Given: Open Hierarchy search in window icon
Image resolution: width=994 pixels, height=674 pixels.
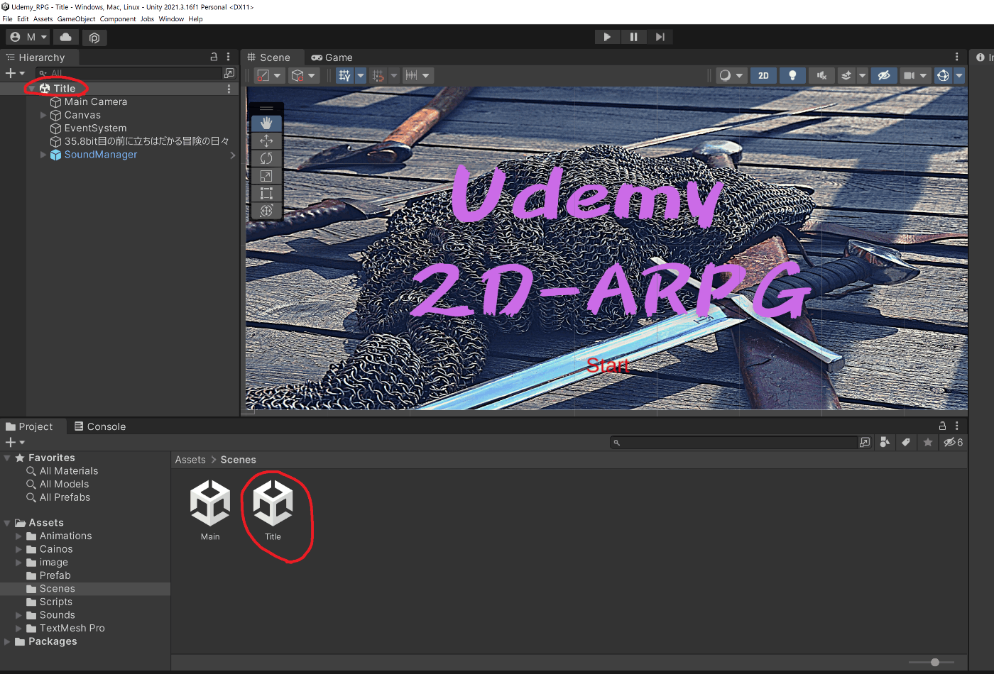Looking at the screenshot, I should pos(229,73).
